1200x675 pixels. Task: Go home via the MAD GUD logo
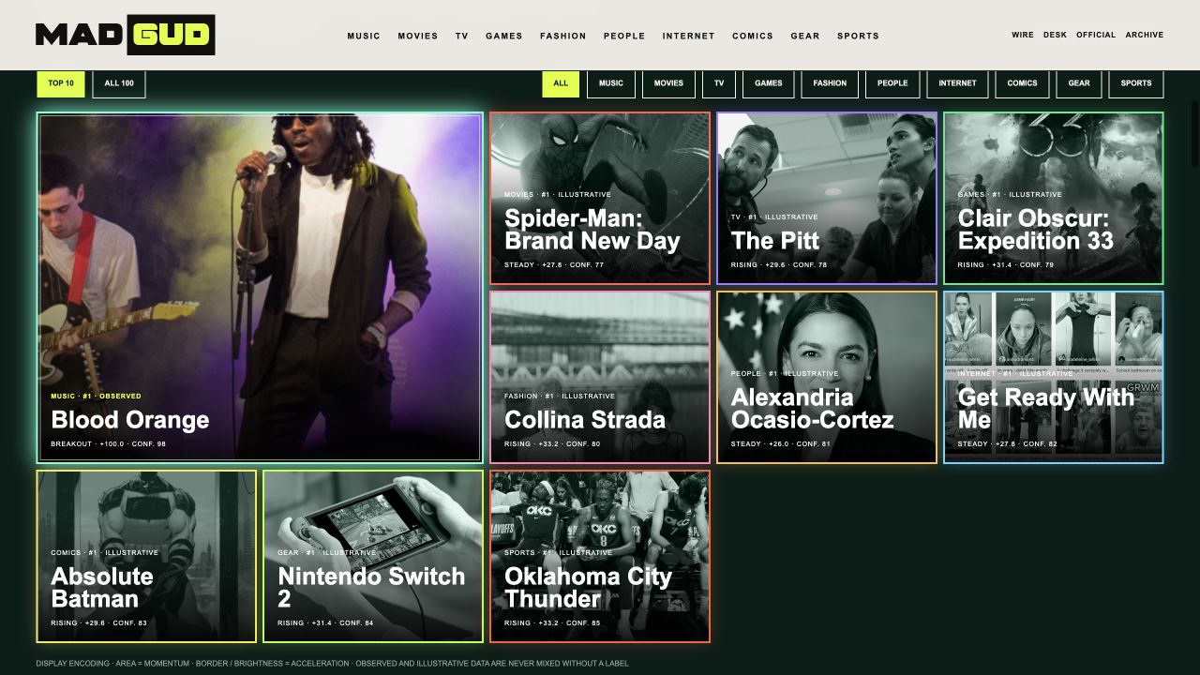coord(125,35)
